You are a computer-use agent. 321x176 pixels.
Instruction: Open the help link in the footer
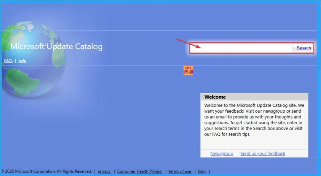202,171
